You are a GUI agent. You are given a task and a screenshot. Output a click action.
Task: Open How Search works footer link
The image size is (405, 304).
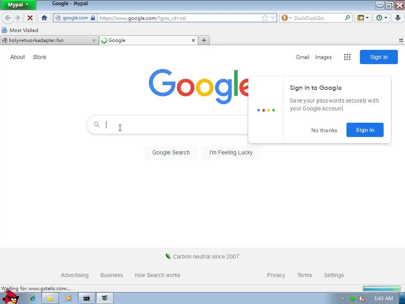pos(157,275)
